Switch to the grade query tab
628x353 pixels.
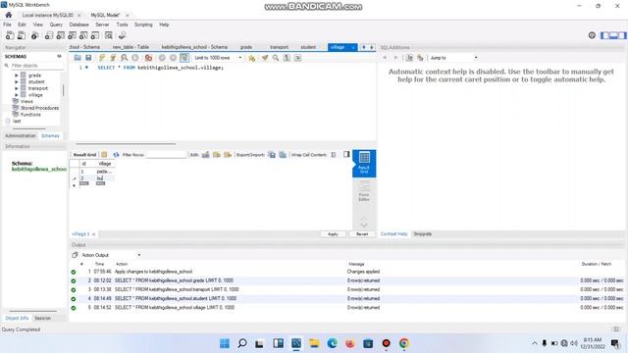[246, 47]
